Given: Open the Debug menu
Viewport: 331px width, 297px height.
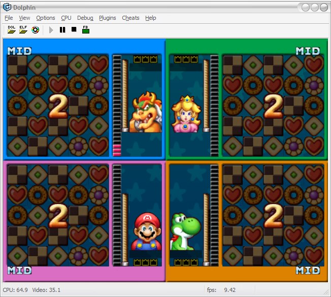Looking at the screenshot, I should coord(85,18).
